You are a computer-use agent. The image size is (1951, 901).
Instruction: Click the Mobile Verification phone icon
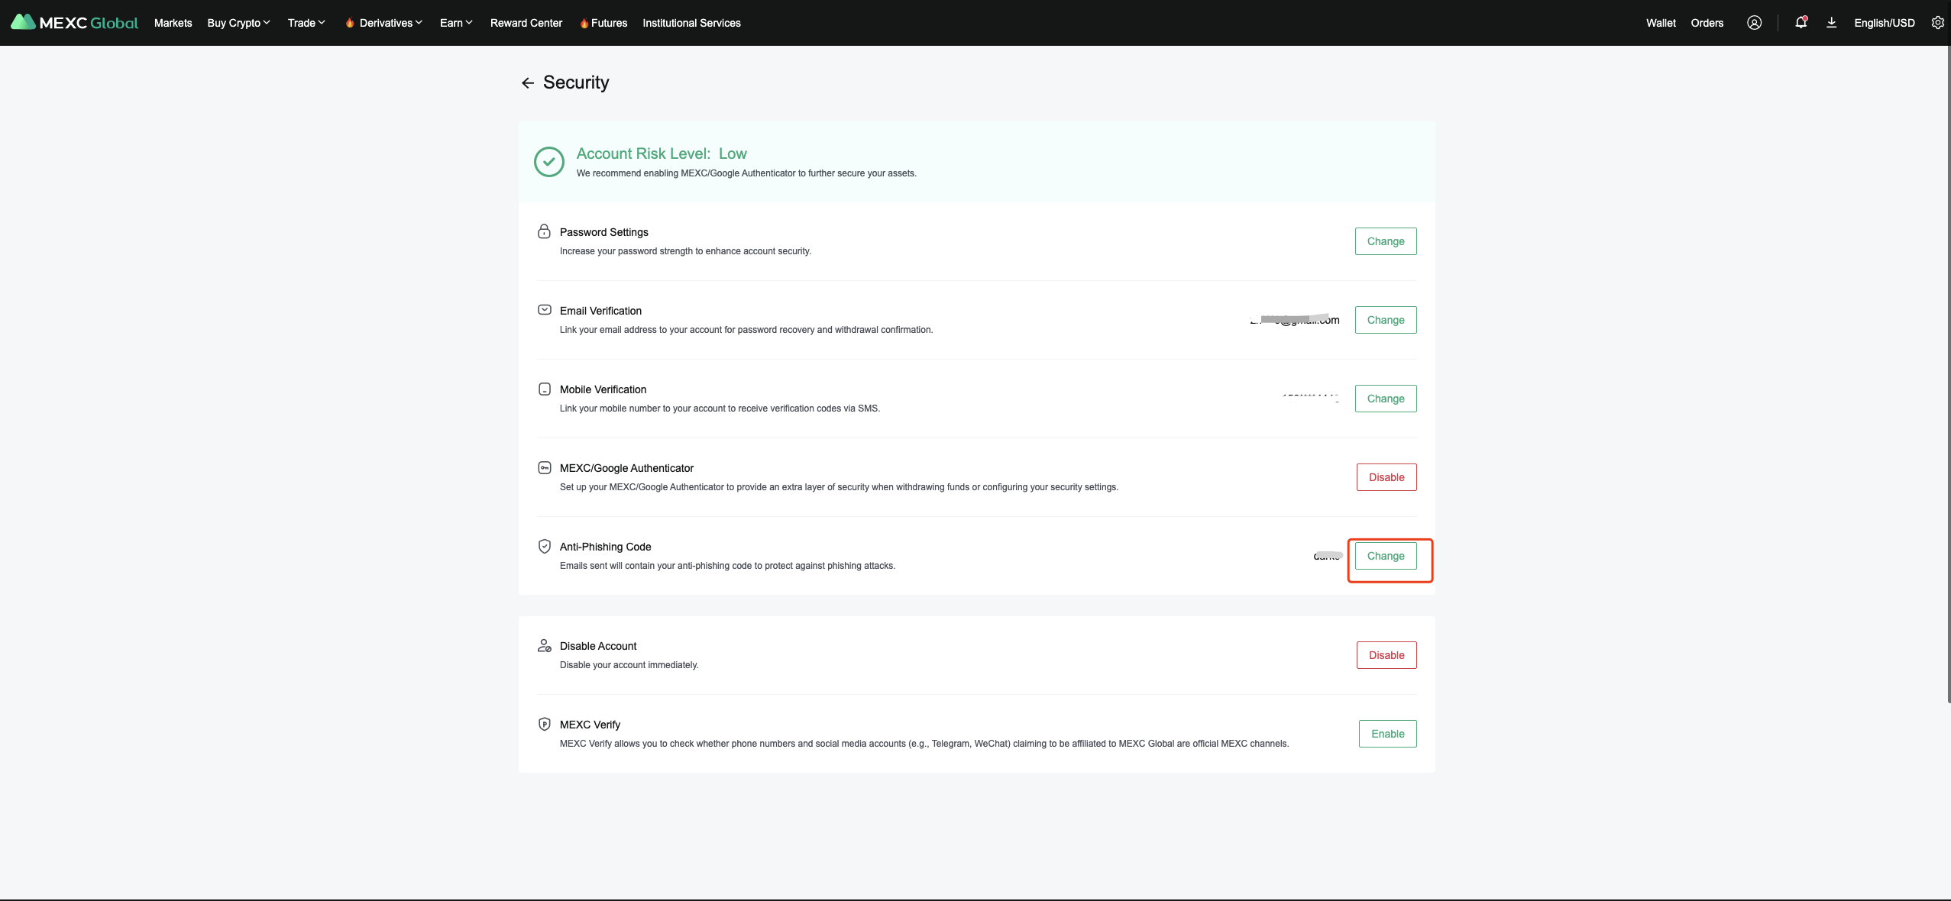point(544,389)
